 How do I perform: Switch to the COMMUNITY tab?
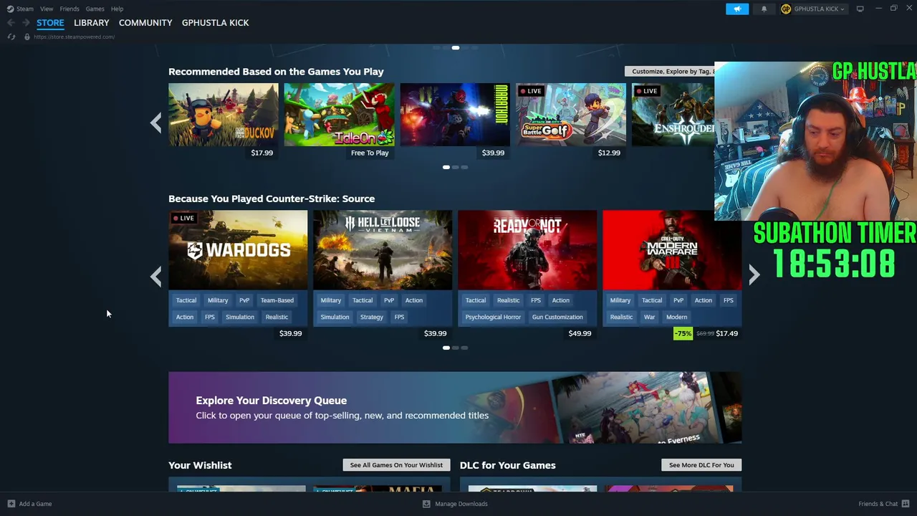145,23
